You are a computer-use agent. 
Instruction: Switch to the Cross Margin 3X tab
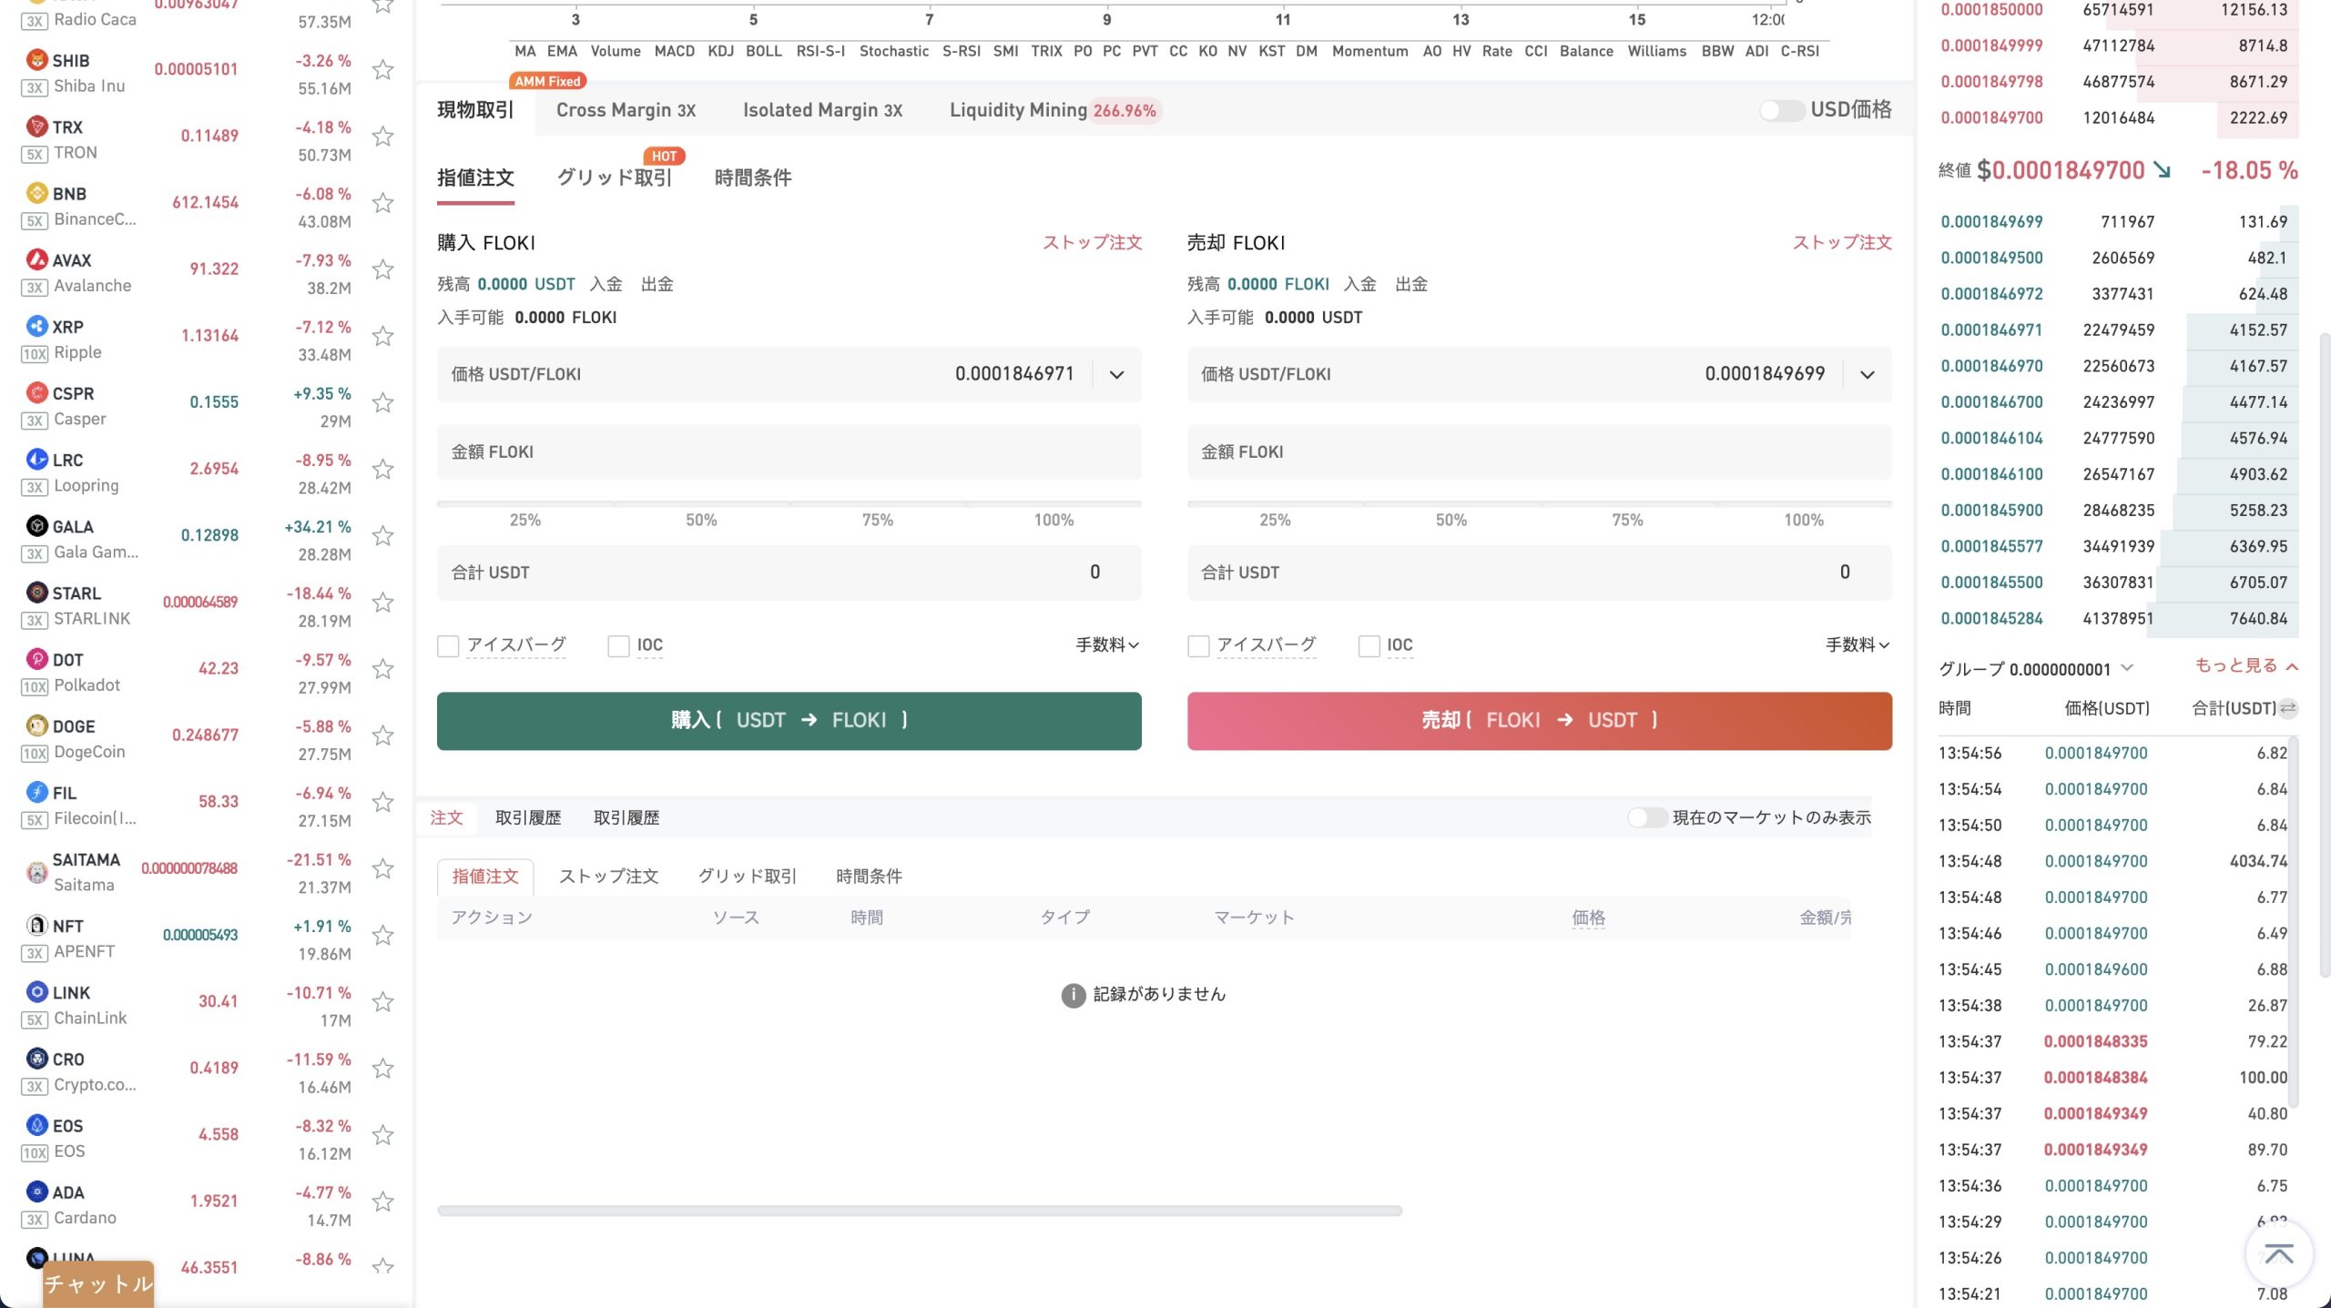[626, 110]
